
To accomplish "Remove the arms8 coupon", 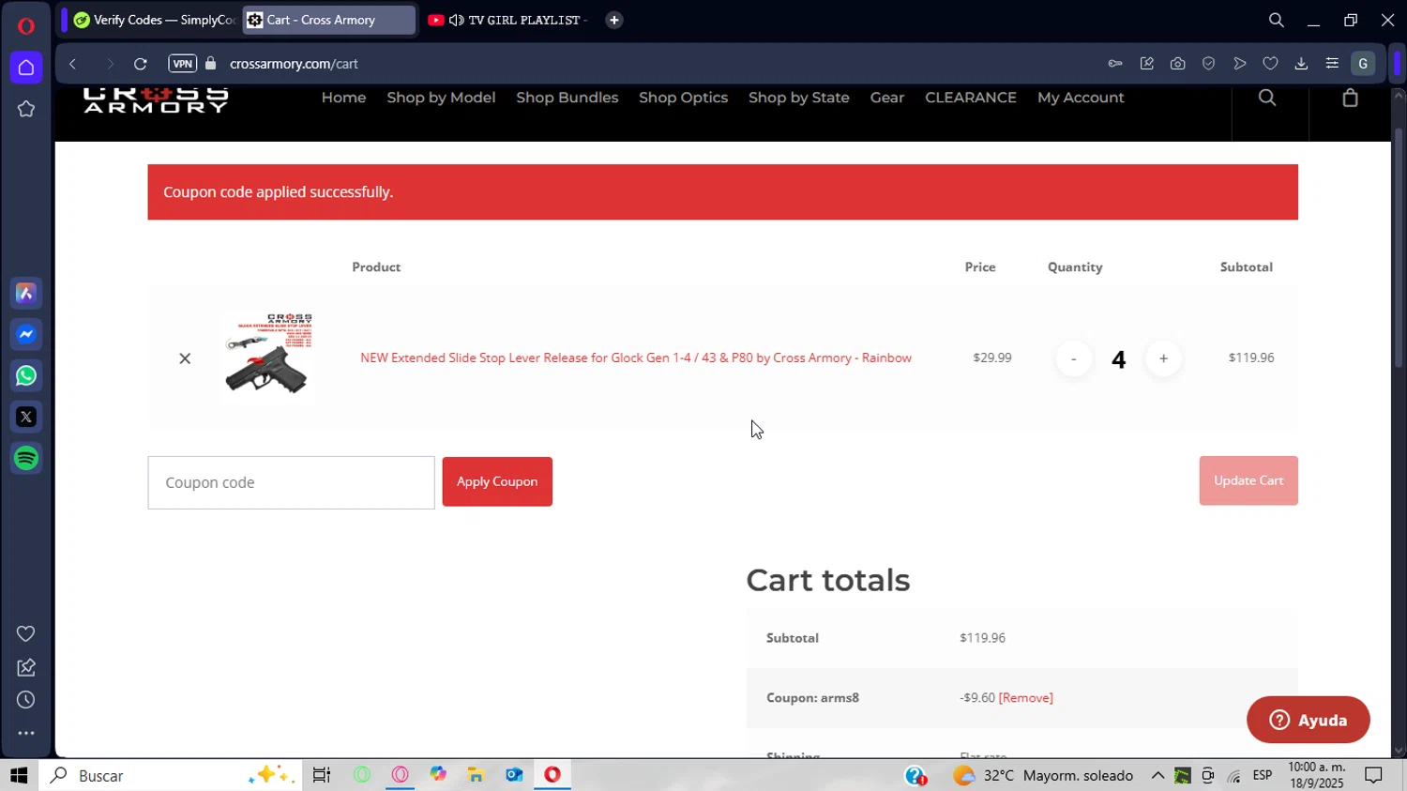I will tap(1025, 698).
